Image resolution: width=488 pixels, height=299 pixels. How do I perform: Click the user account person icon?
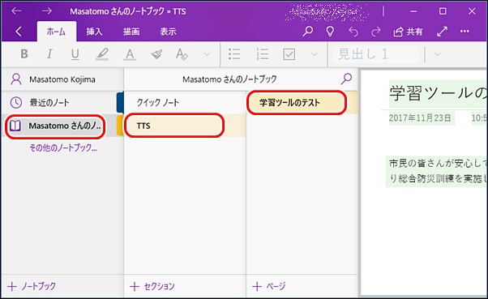point(16,79)
